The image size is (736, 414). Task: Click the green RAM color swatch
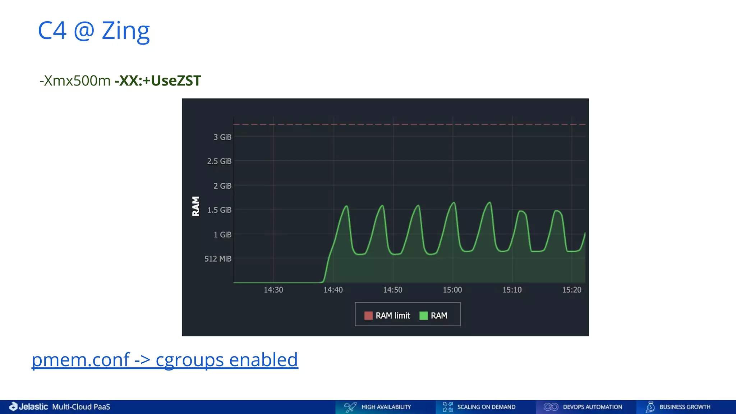424,316
